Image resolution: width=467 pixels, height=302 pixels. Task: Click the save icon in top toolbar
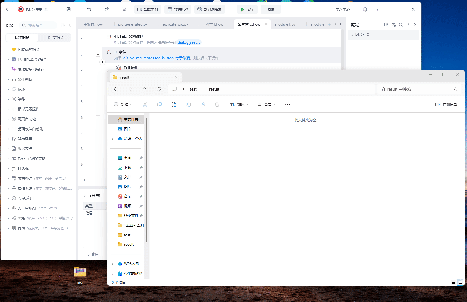click(69, 9)
